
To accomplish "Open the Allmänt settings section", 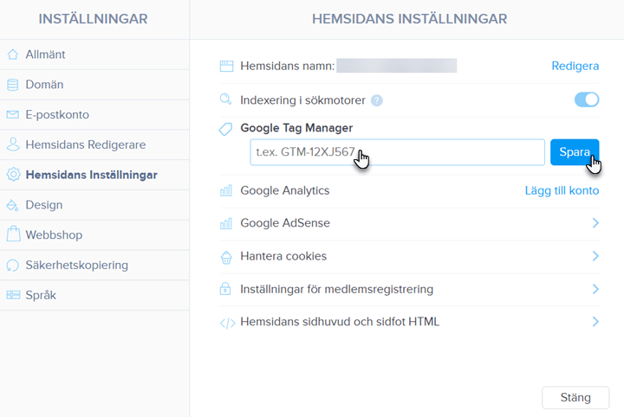I will 94,55.
